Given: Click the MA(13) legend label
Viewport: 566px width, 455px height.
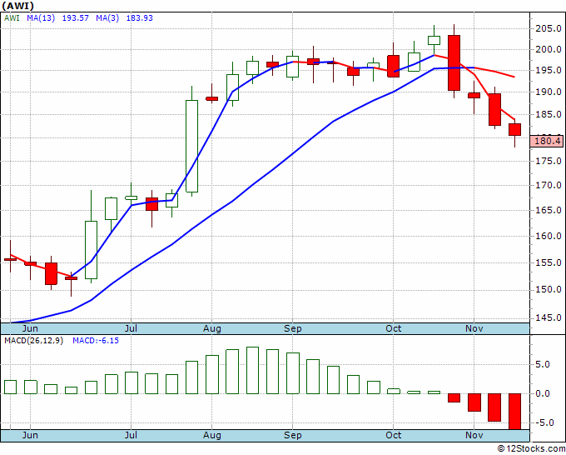Looking at the screenshot, I should 41,17.
